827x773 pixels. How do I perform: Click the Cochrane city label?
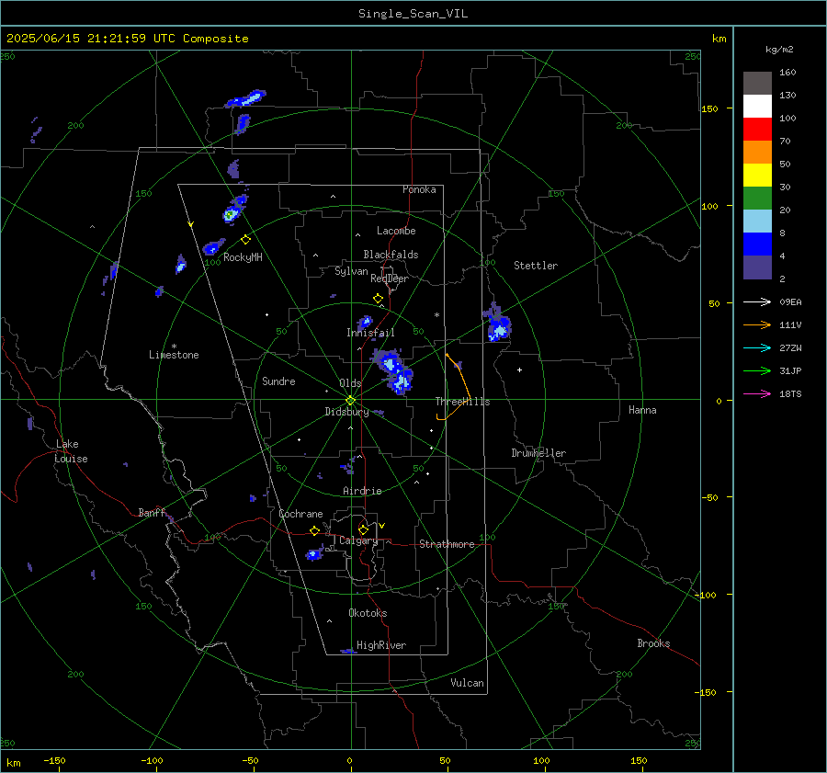click(300, 514)
